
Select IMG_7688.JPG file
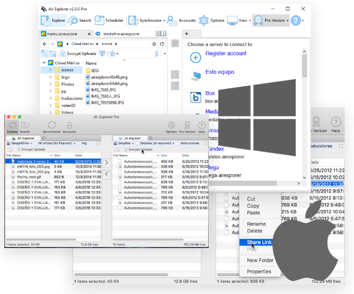(x=101, y=90)
